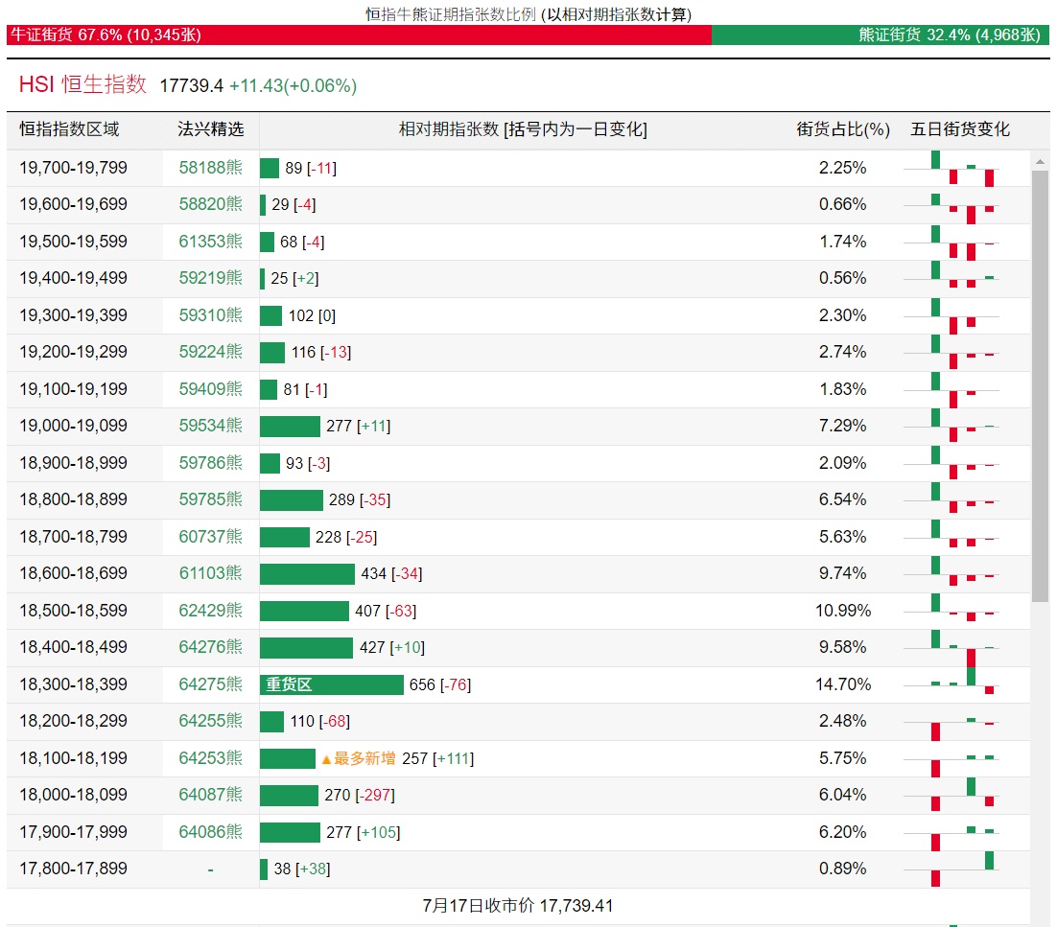Open bear certificate 61353熊

(x=210, y=242)
